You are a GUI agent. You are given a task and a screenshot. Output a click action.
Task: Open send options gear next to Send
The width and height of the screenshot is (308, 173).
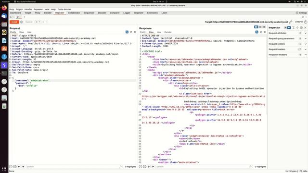point(22,22)
